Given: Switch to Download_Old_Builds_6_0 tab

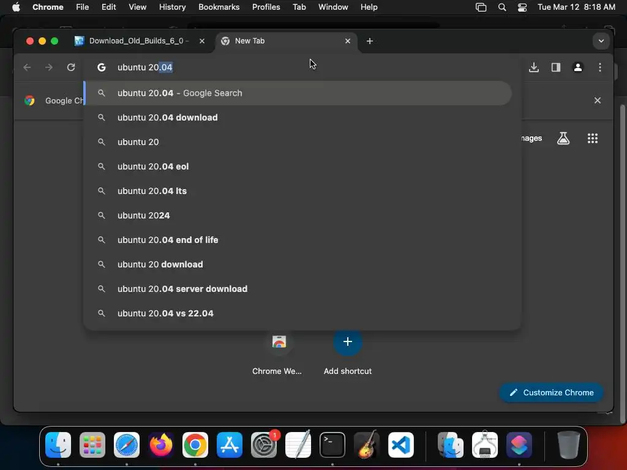Looking at the screenshot, I should (x=136, y=41).
